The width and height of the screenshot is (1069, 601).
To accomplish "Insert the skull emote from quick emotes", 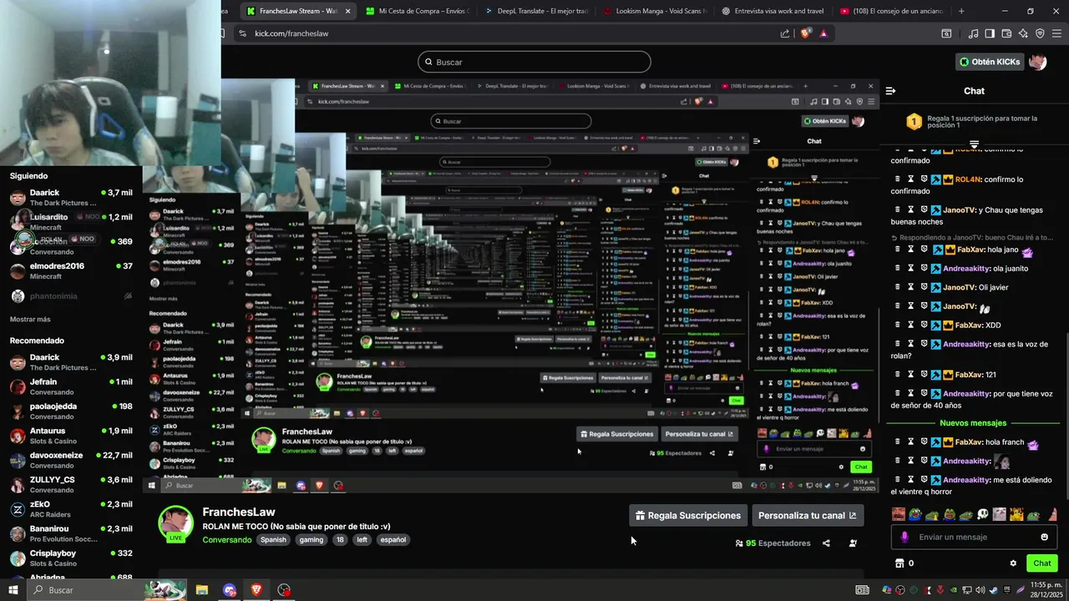I will 983,515.
